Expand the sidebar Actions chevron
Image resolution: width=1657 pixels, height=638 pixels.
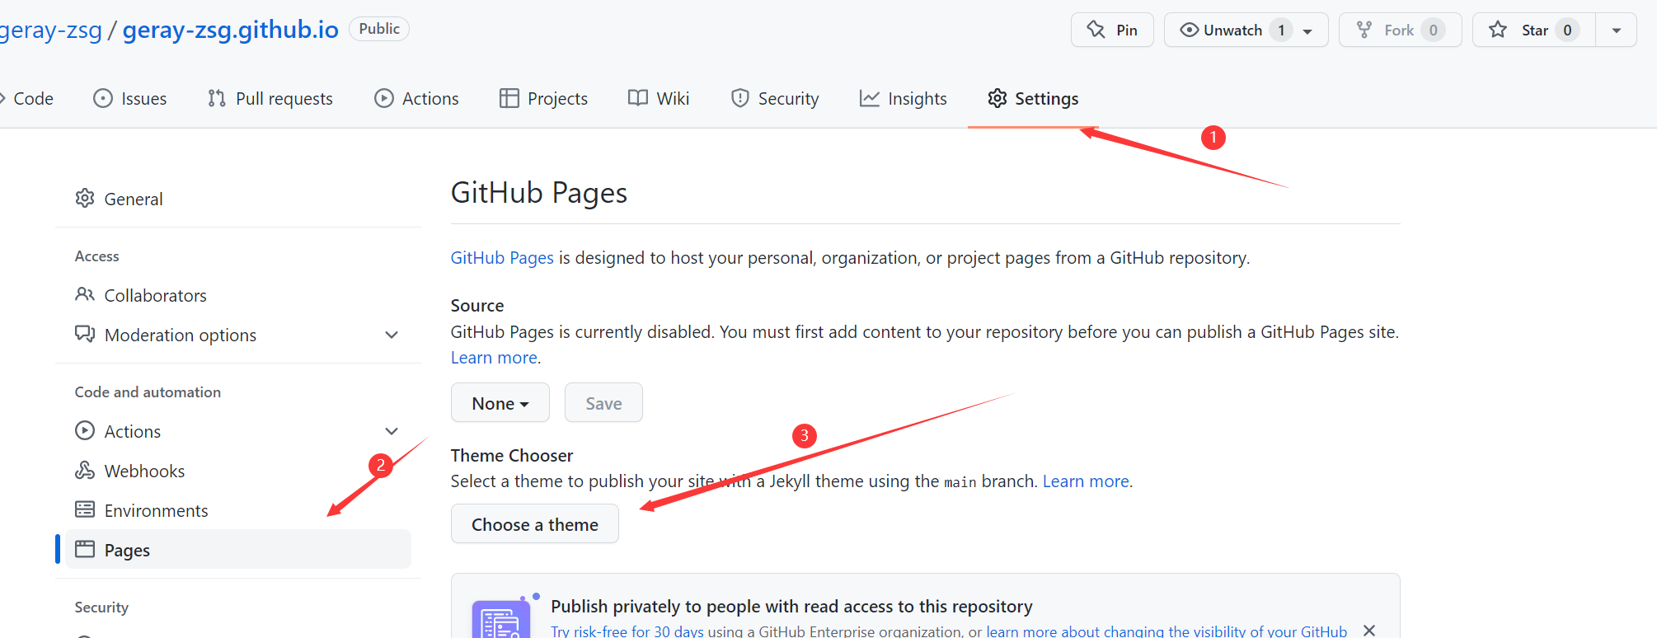tap(392, 431)
